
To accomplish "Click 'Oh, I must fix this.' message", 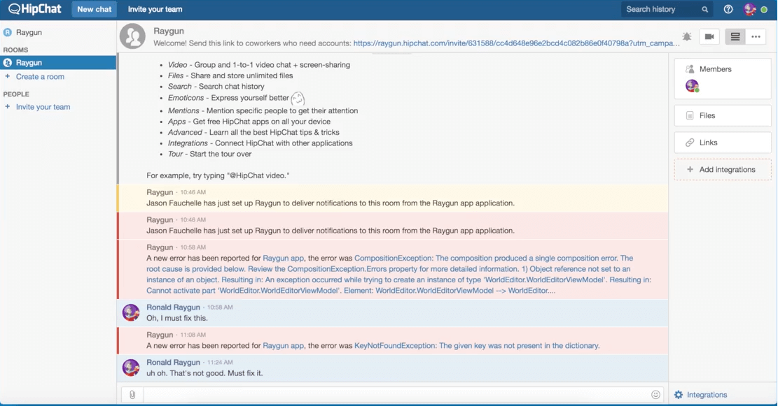I will pyautogui.click(x=177, y=318).
